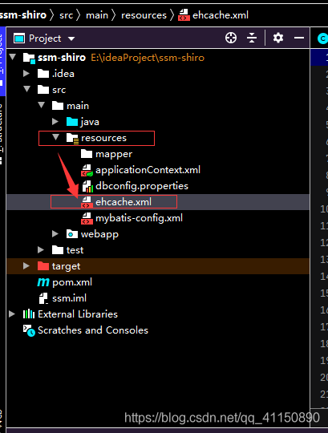
Task: Click the main breadcrumb segment
Action: tap(97, 15)
